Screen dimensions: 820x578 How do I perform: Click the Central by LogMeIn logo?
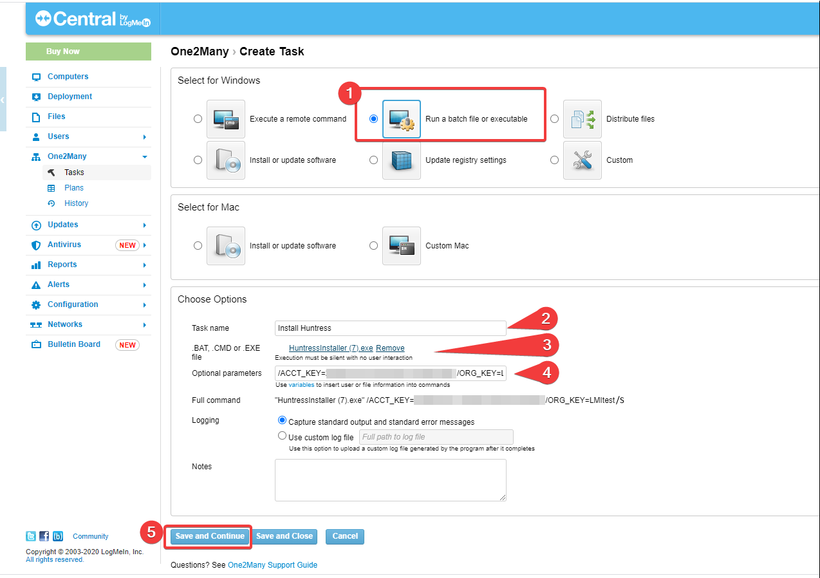coord(93,19)
